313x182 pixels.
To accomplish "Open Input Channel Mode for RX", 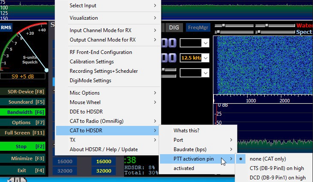I will (x=108, y=30).
